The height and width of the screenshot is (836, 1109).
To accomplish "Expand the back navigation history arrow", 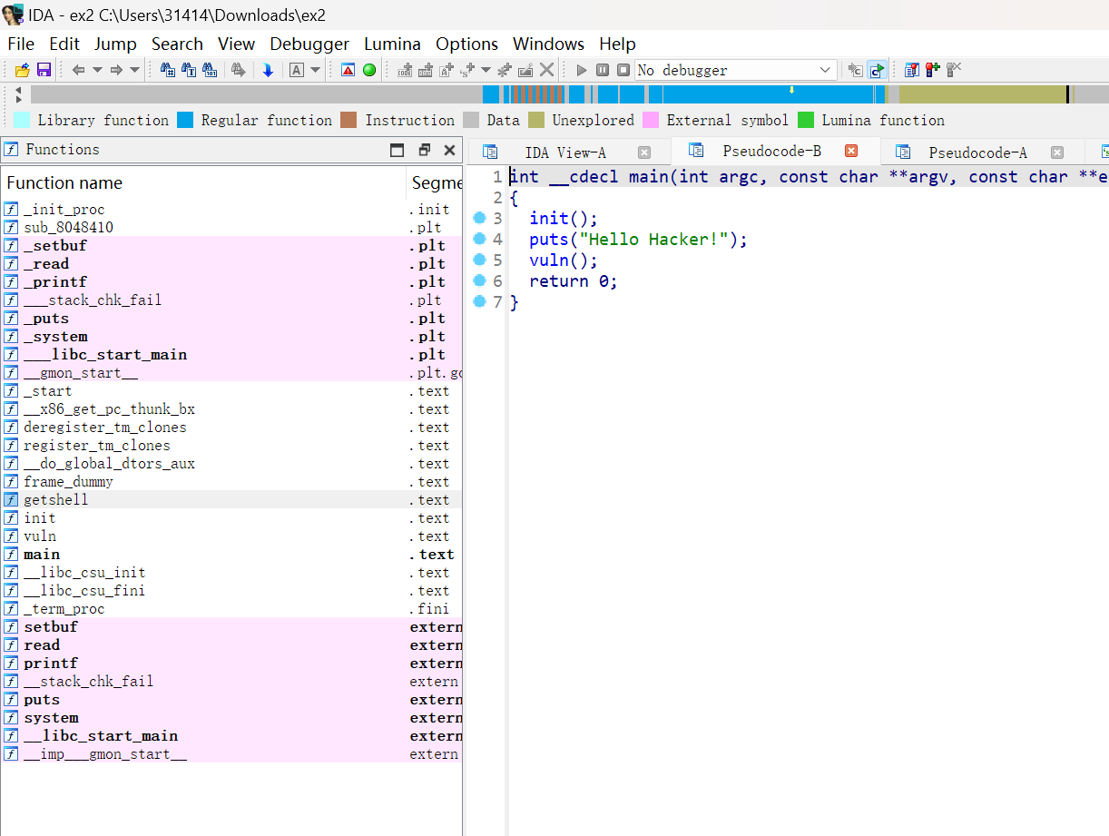I will (x=97, y=70).
